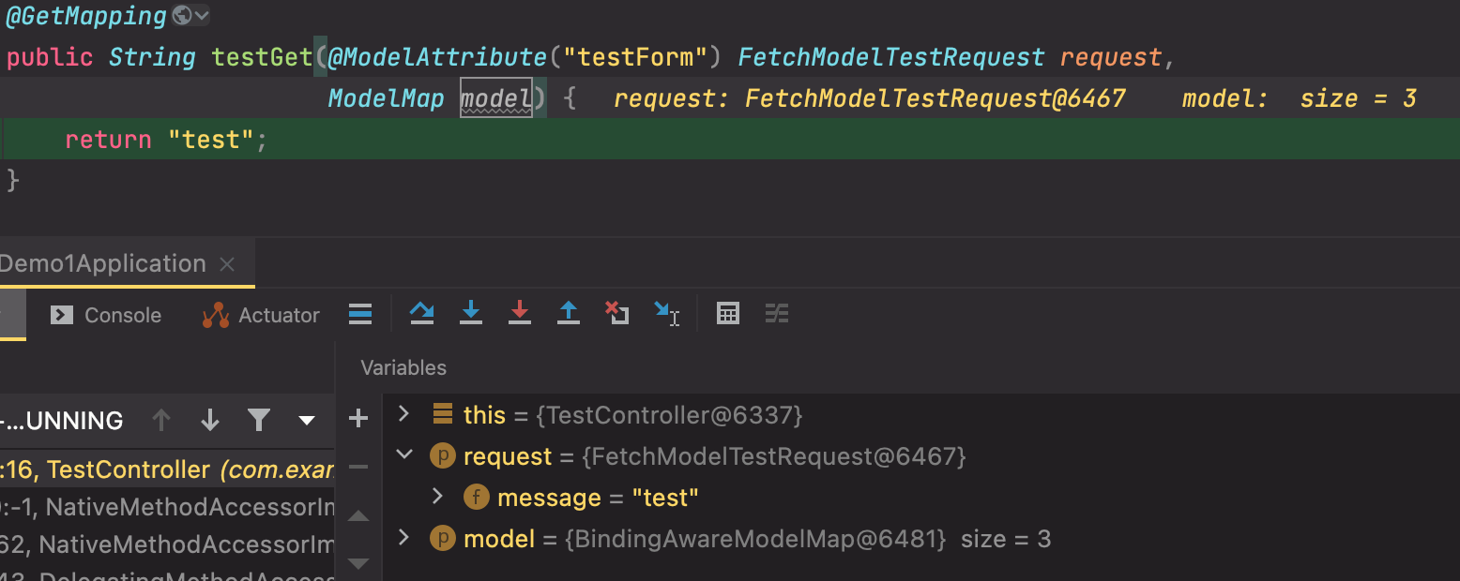
Task: Close the Demo1Application debug tab
Action: coord(227,264)
